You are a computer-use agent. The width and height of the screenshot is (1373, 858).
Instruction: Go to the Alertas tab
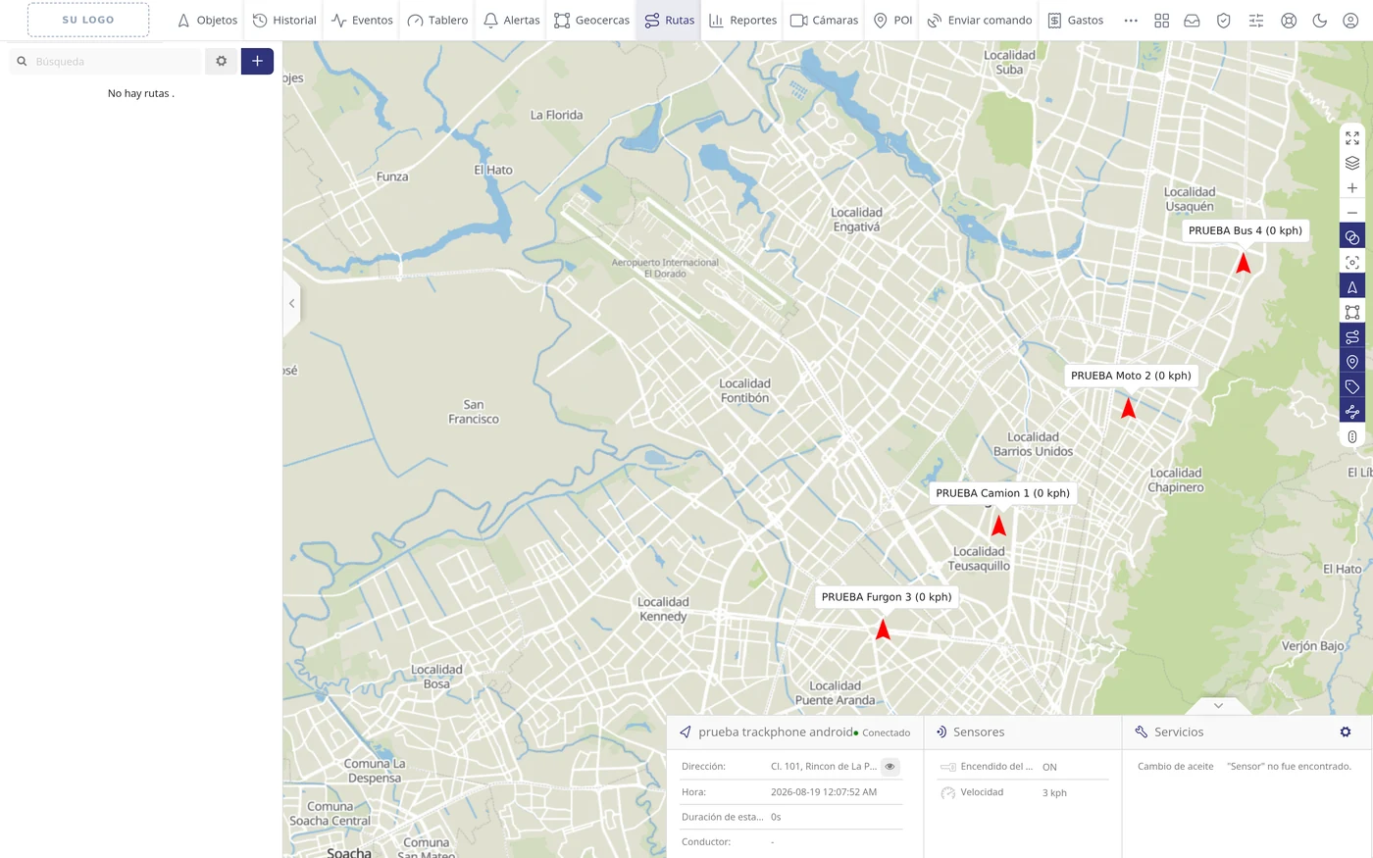511,21
